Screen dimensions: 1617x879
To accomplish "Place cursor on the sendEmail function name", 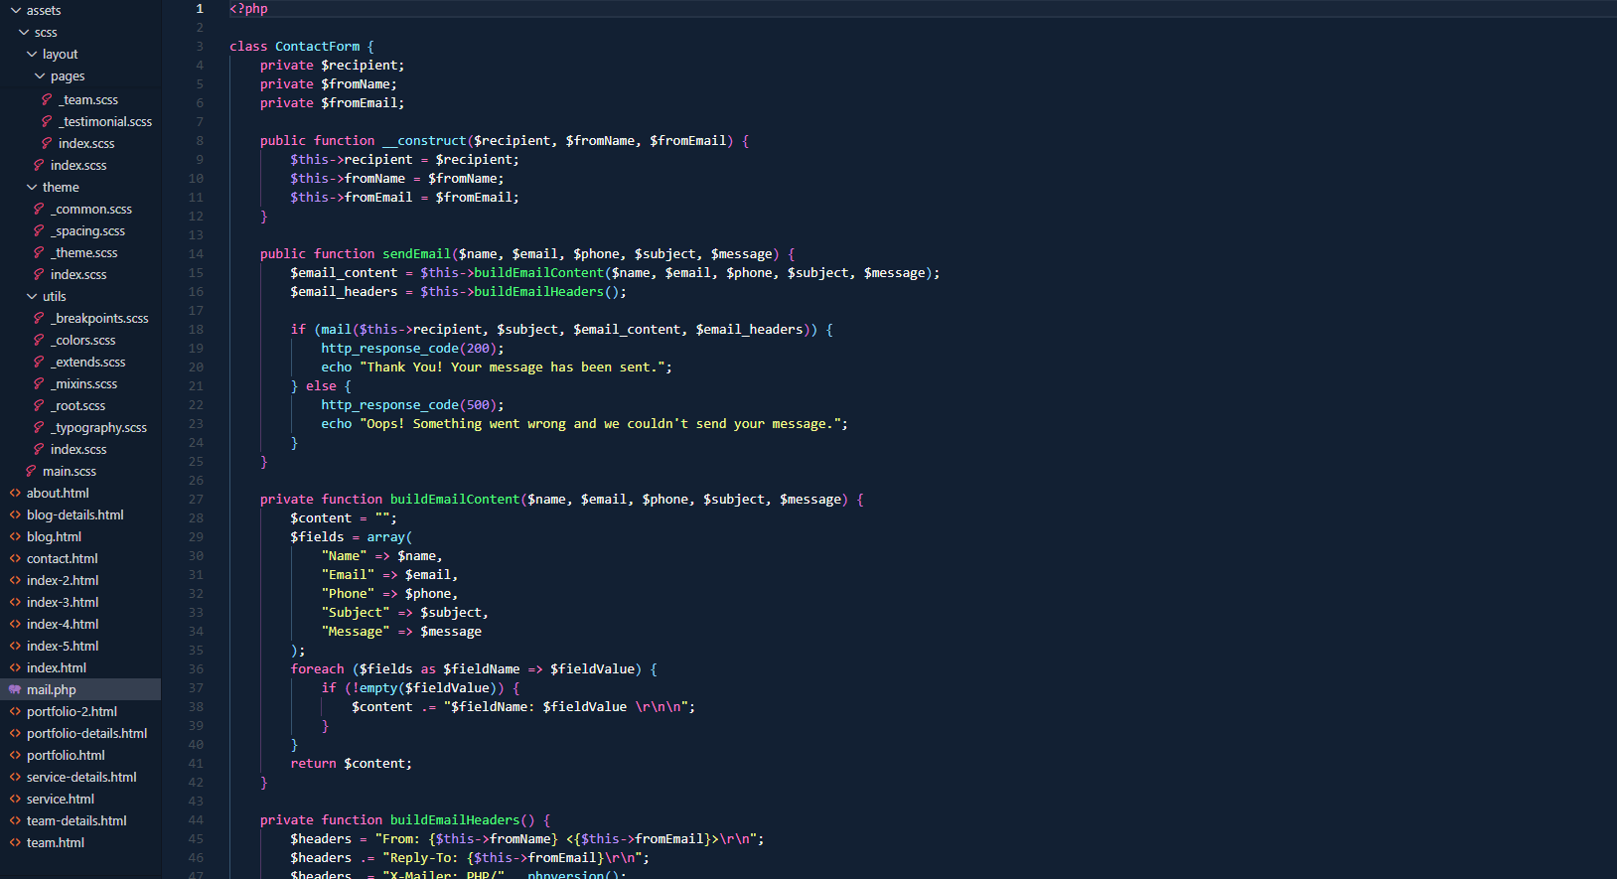I will point(416,254).
